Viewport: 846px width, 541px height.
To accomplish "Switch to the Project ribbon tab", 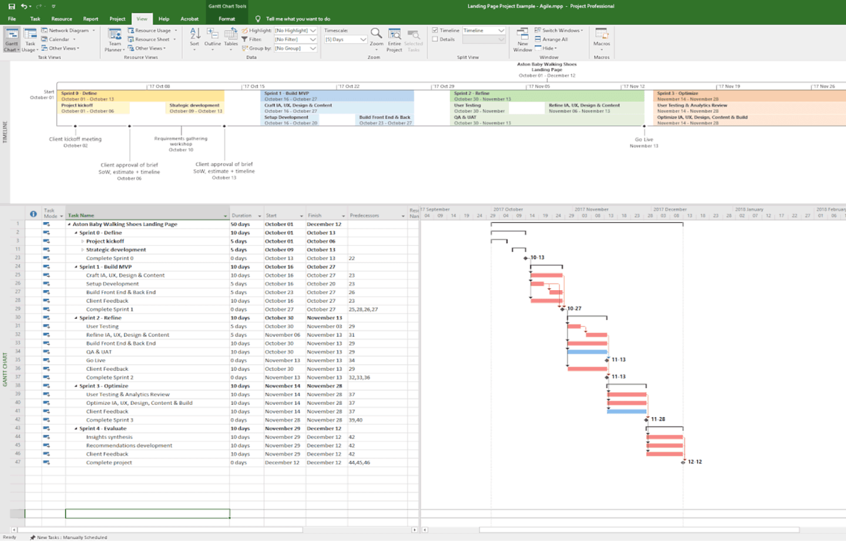I will tap(117, 19).
